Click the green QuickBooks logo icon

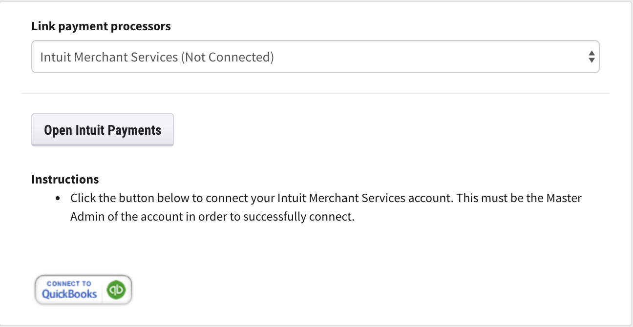click(x=117, y=290)
